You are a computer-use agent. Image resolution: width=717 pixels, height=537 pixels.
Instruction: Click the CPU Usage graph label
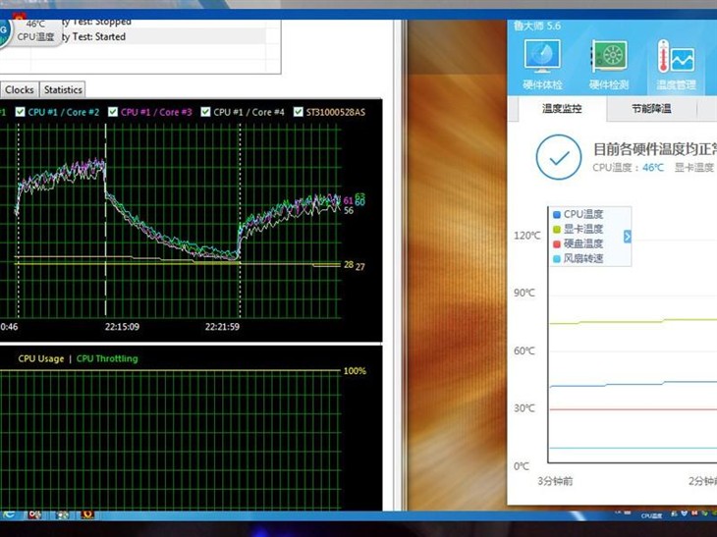pyautogui.click(x=41, y=358)
